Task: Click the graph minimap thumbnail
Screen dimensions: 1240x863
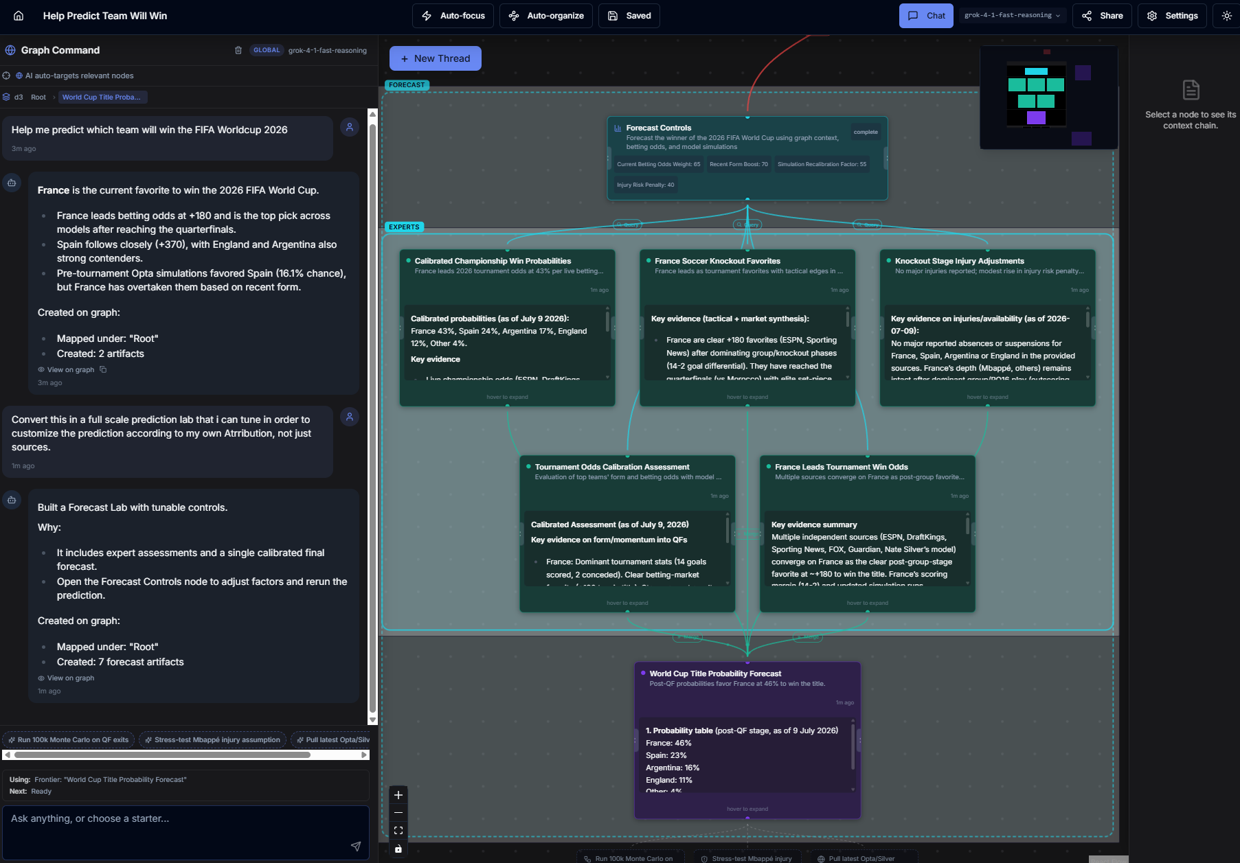Action: point(1048,97)
